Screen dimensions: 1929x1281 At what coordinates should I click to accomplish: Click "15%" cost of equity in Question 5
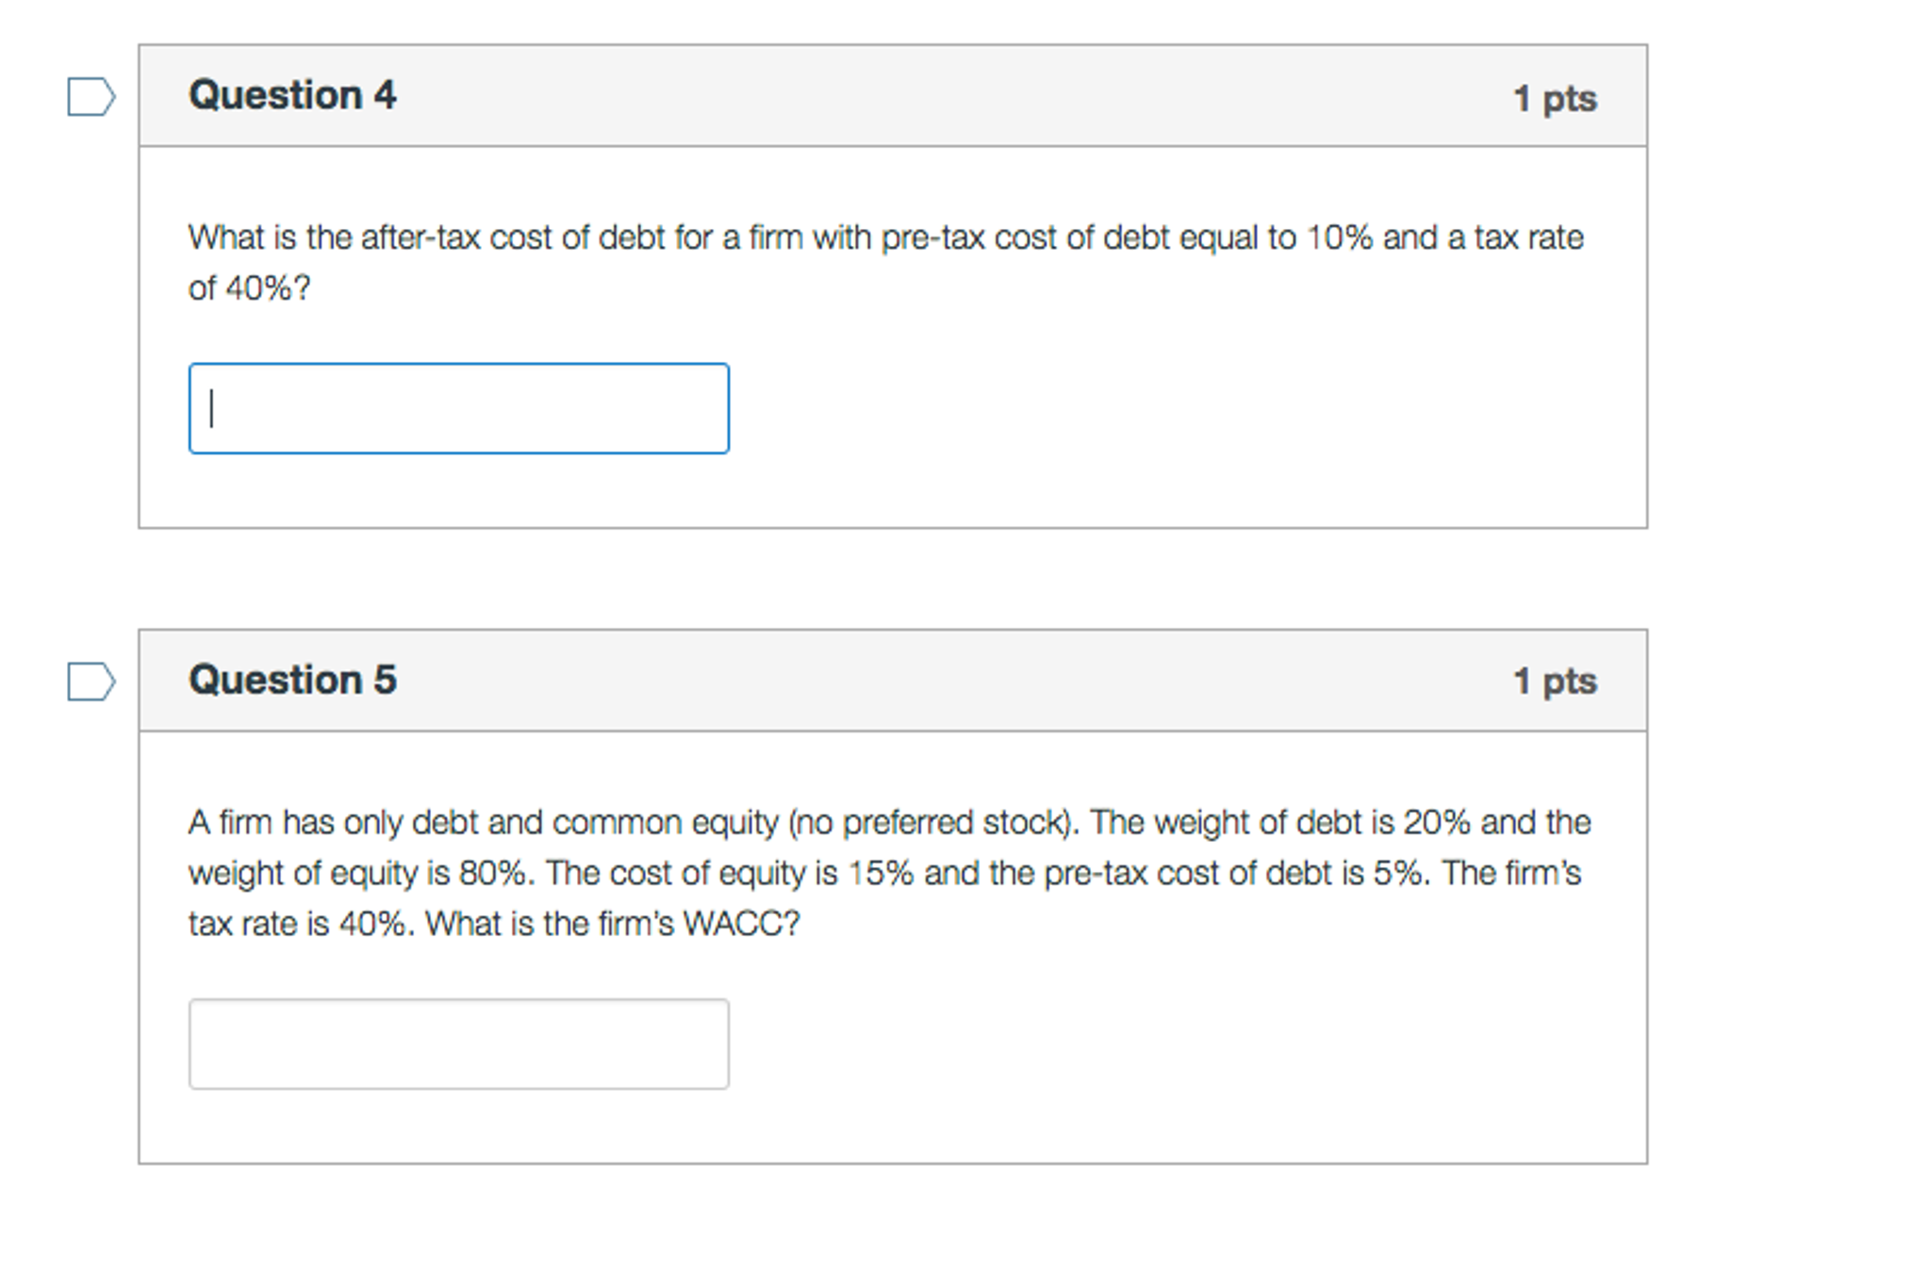pyautogui.click(x=881, y=874)
